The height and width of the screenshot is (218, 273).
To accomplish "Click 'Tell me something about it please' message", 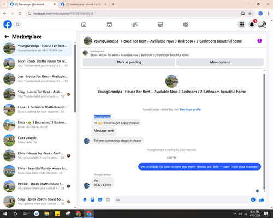I will point(117,141).
